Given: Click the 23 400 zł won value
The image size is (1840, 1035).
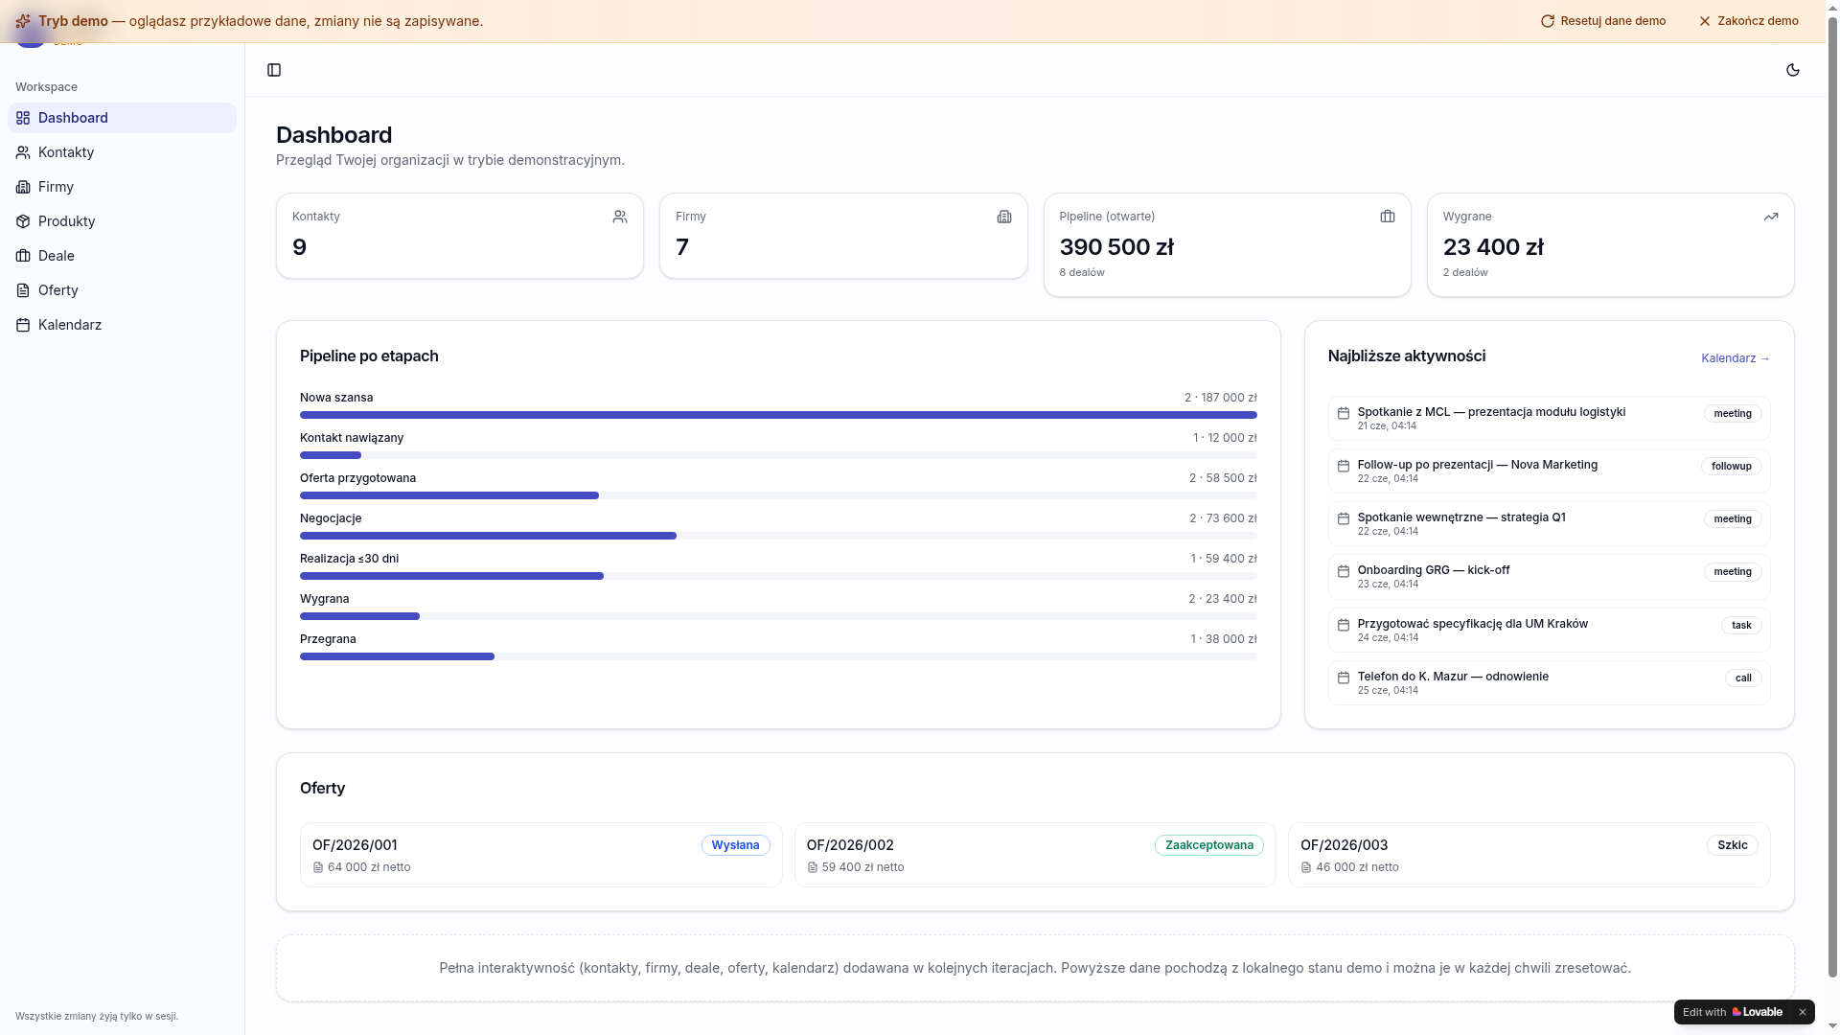Looking at the screenshot, I should click(x=1493, y=247).
